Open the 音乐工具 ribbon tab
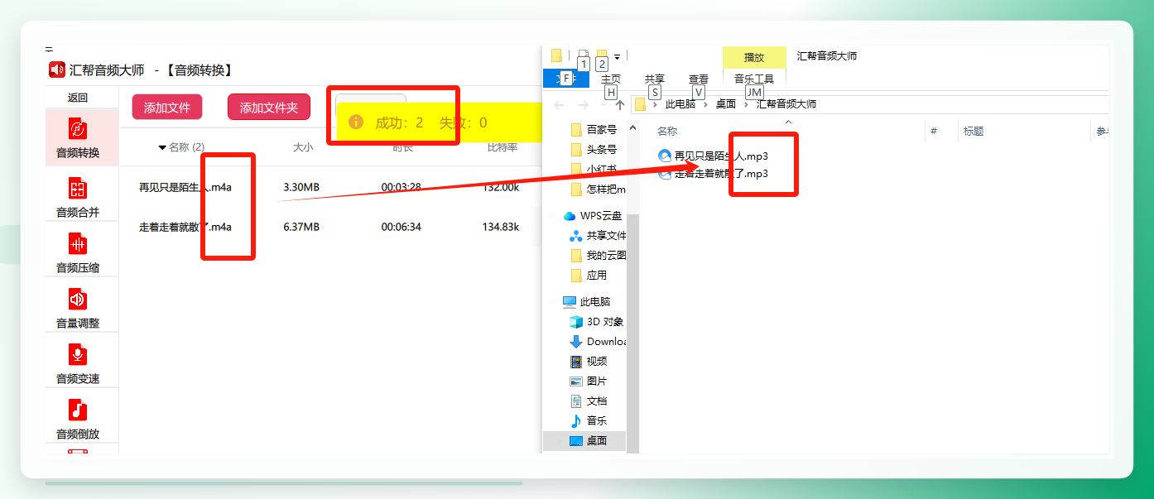Viewport: 1154px width, 499px height. pyautogui.click(x=754, y=79)
